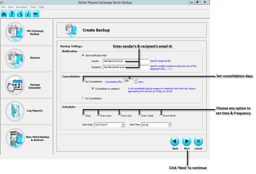
Task: Open help via question mark icon
Action: [x=12, y=14]
